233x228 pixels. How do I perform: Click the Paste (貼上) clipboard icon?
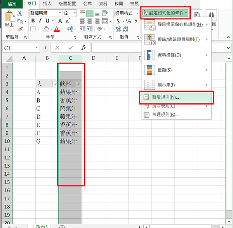pos(10,16)
